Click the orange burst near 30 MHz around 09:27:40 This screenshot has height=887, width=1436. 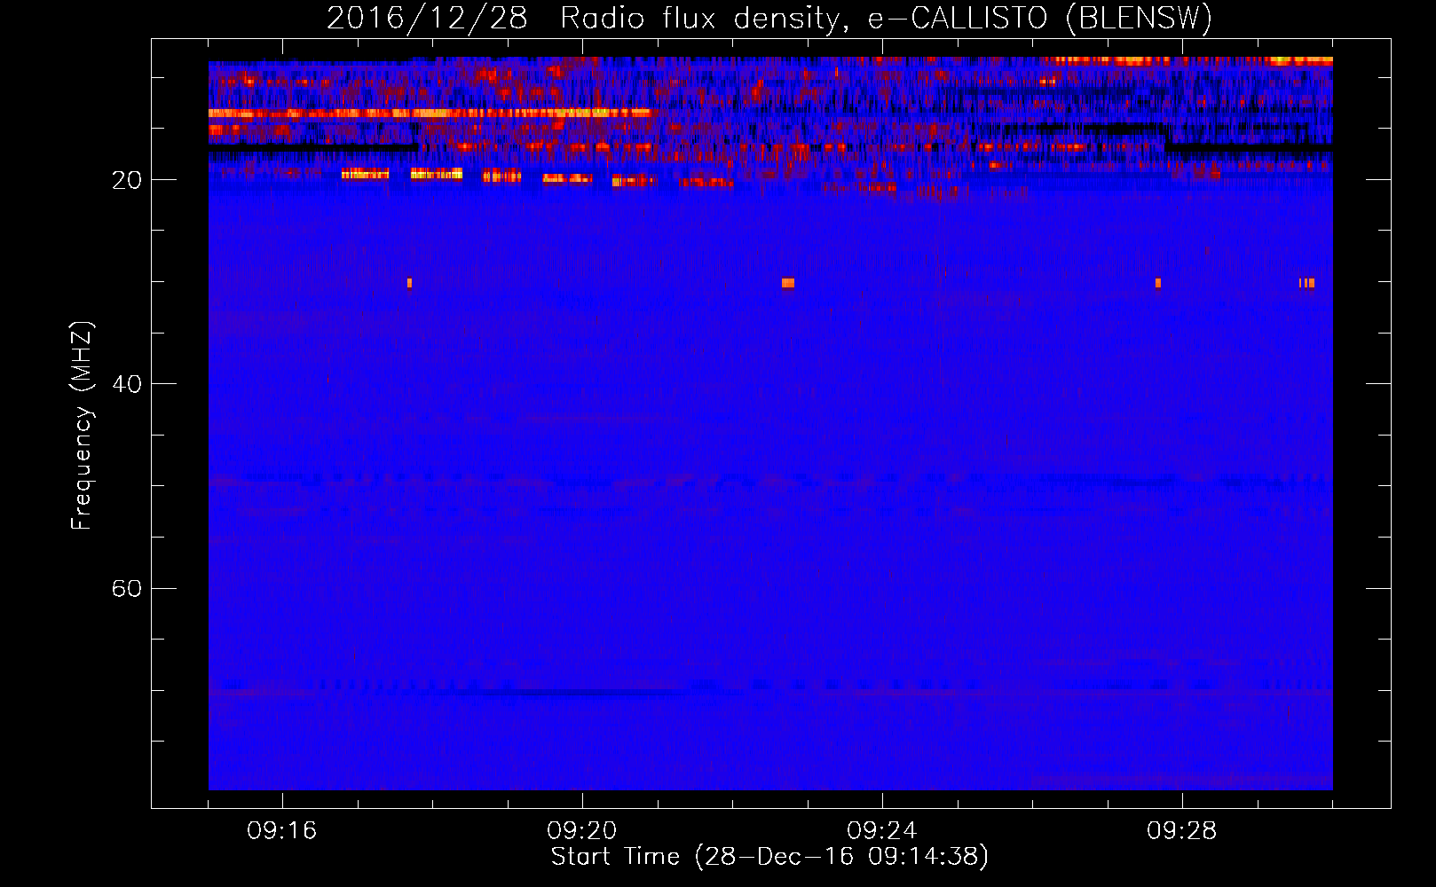click(1158, 283)
